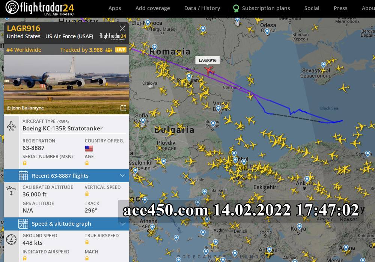Click the green Subscription plans ribbon icon
Viewport: 375px width, 262px height.
pos(236,8)
